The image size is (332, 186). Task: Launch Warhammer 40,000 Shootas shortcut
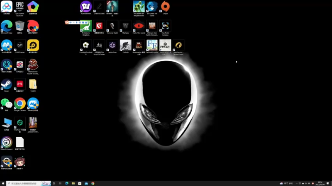point(33,67)
